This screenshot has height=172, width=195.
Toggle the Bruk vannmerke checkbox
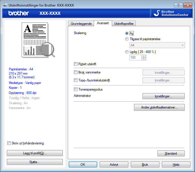(x=76, y=72)
